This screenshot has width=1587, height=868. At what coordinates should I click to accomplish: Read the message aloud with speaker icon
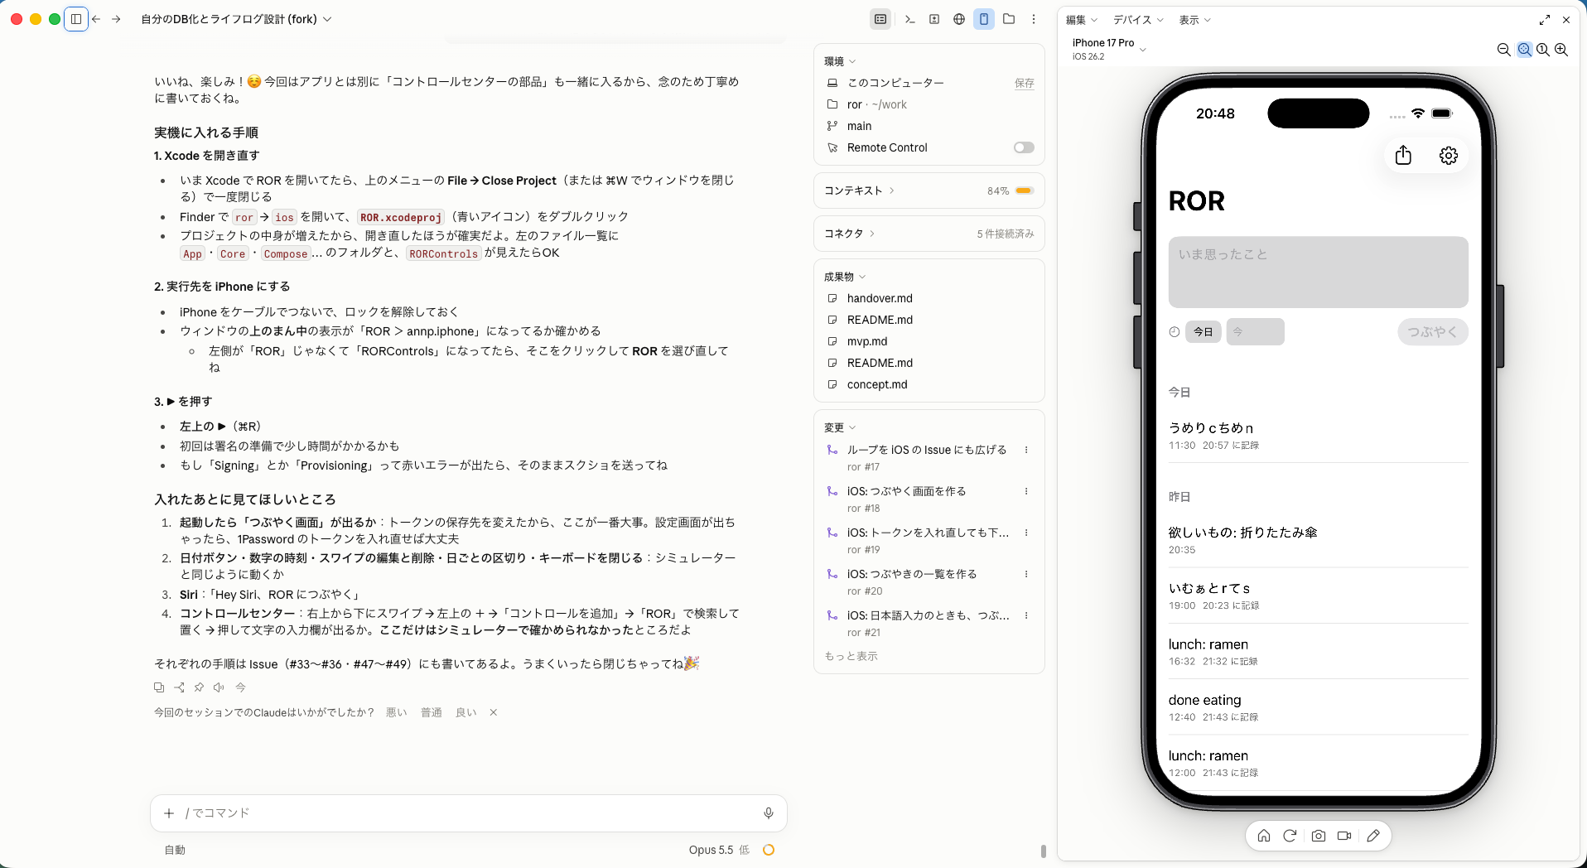tap(219, 687)
